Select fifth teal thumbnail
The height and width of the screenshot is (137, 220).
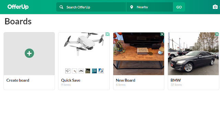point(94,71)
